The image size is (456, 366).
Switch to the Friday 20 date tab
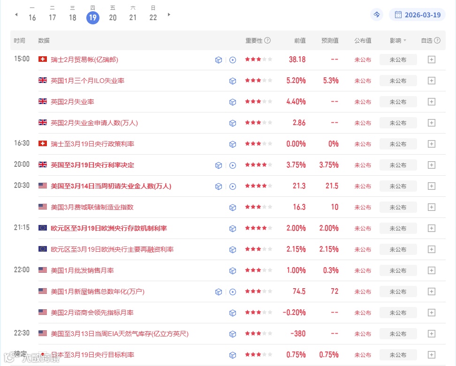(113, 15)
